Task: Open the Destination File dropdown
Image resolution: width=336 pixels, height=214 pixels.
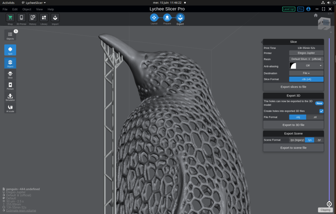Action: 306,73
